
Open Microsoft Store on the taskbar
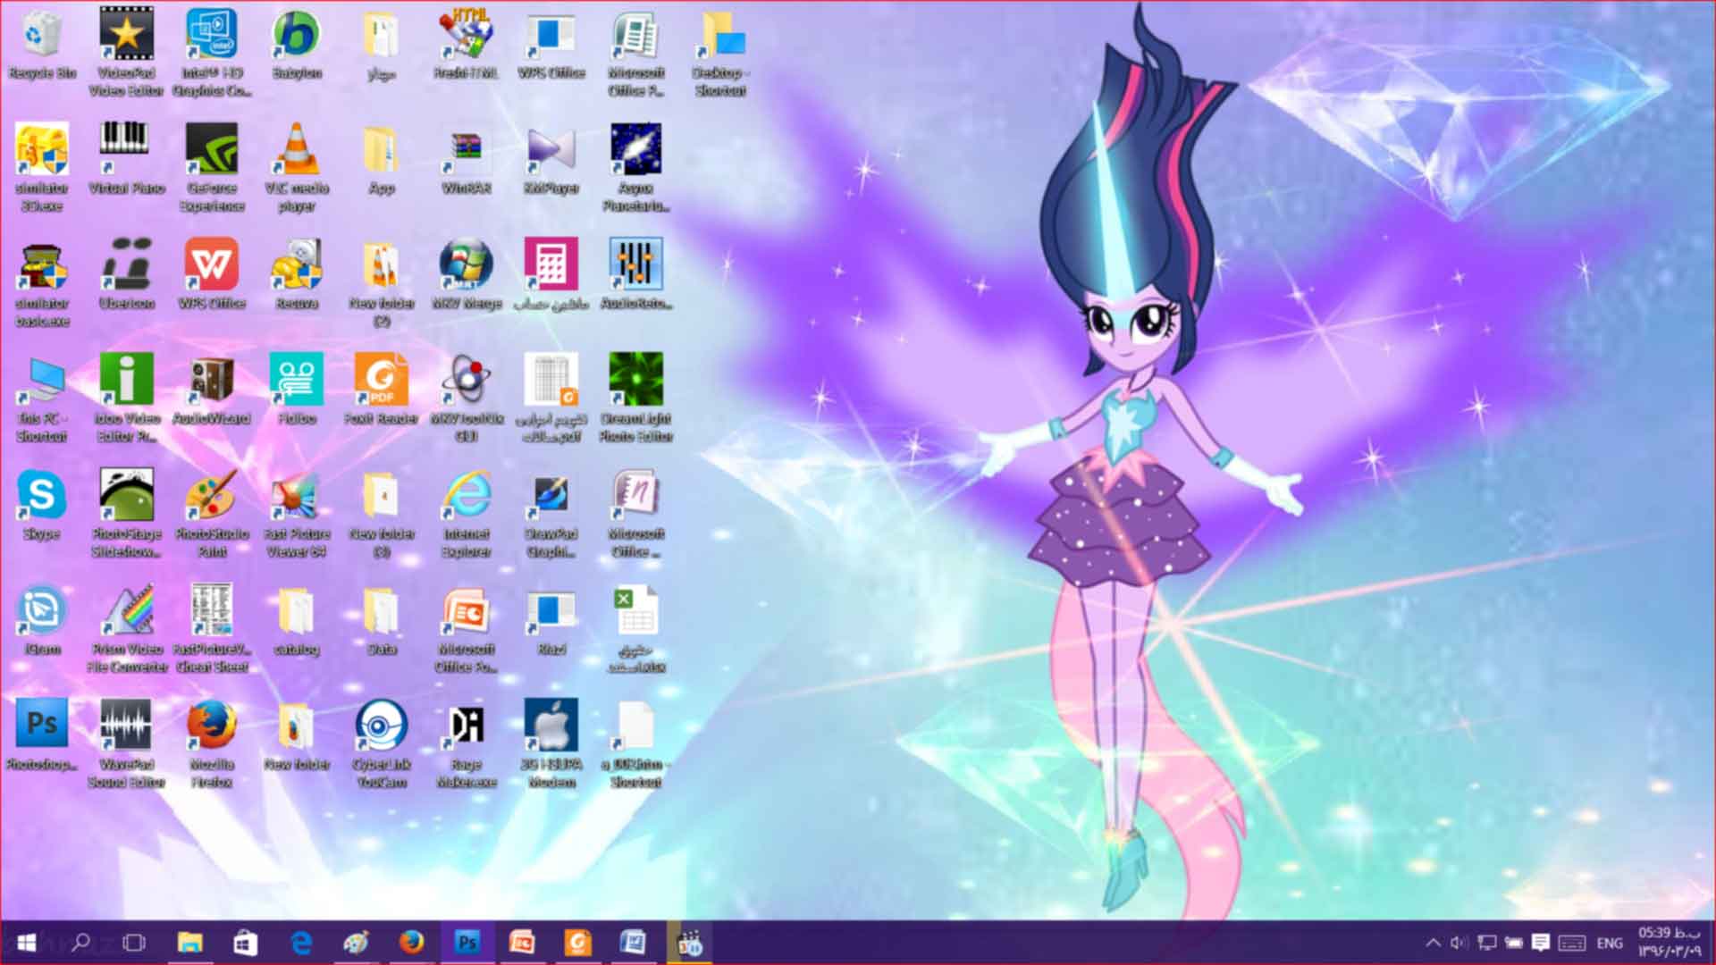pyautogui.click(x=245, y=943)
